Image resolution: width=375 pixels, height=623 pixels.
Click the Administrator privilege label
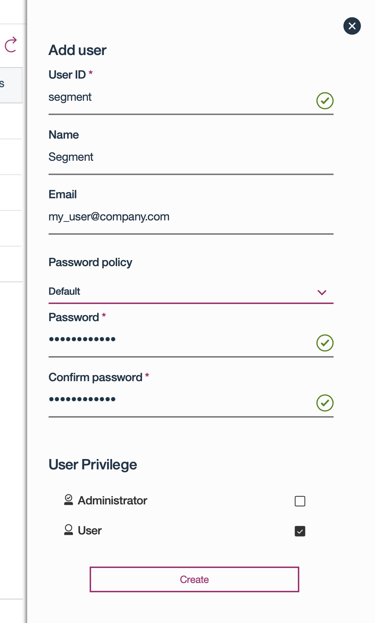click(x=112, y=500)
